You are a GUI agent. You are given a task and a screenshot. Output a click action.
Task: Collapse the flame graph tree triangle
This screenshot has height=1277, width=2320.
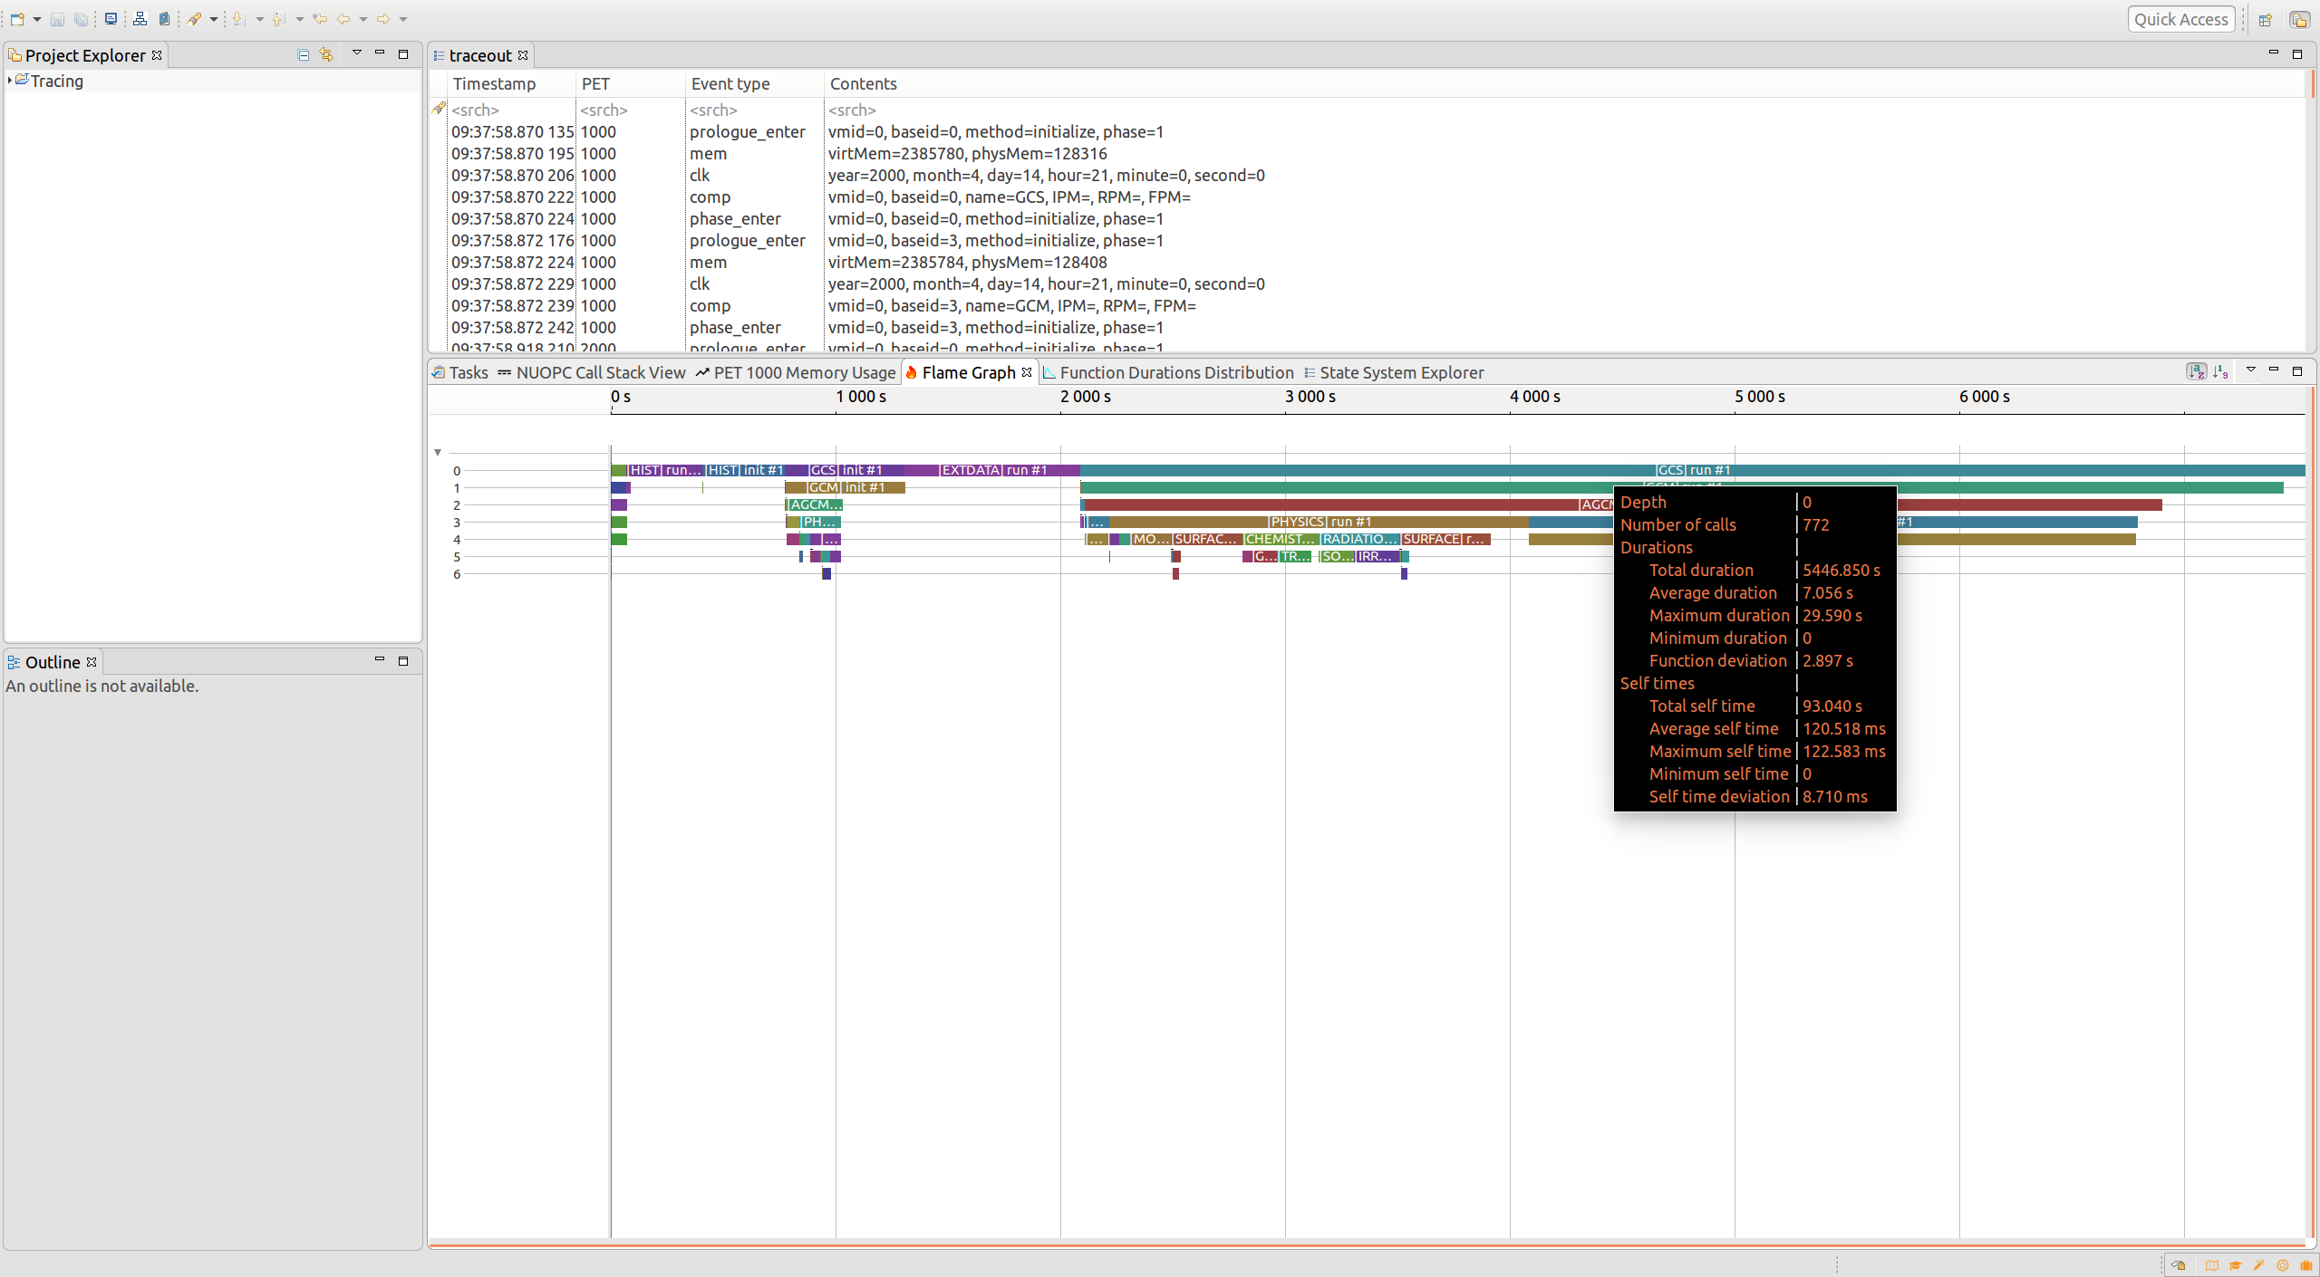(x=438, y=452)
